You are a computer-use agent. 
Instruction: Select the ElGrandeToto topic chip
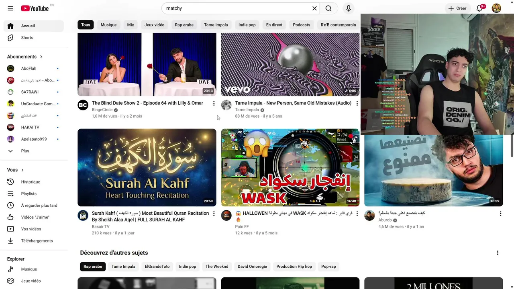click(157, 267)
